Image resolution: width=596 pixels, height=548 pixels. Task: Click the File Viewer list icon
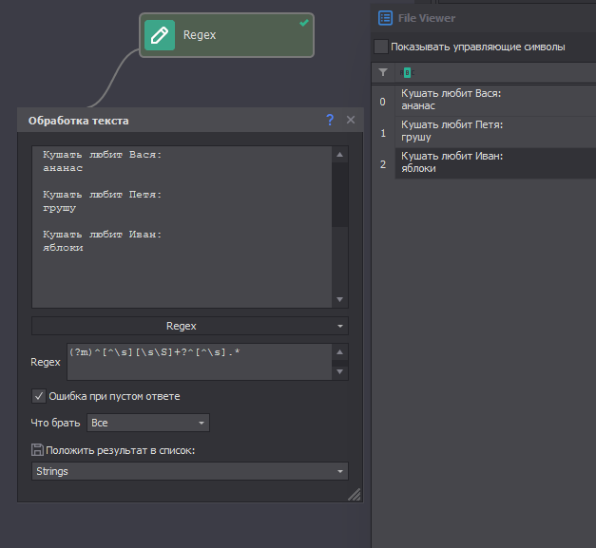pos(385,17)
